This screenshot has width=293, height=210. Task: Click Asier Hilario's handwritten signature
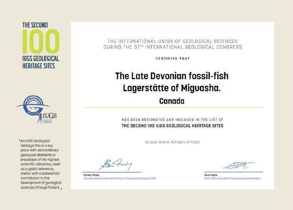click(239, 165)
